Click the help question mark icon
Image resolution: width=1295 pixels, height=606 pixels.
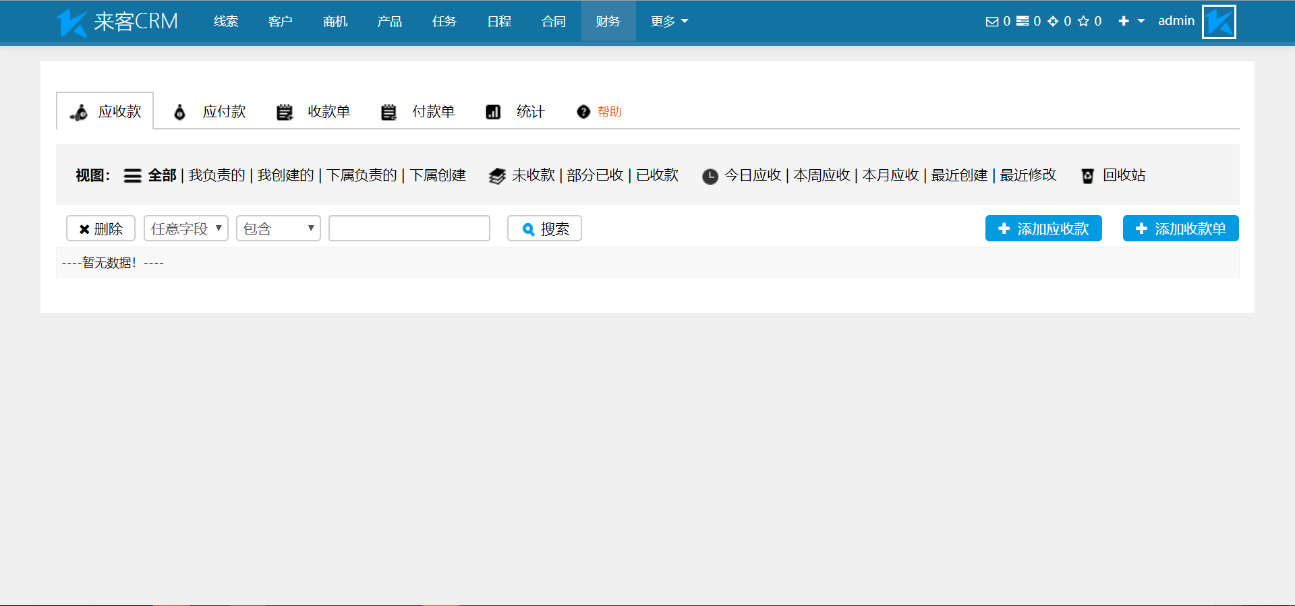(583, 112)
